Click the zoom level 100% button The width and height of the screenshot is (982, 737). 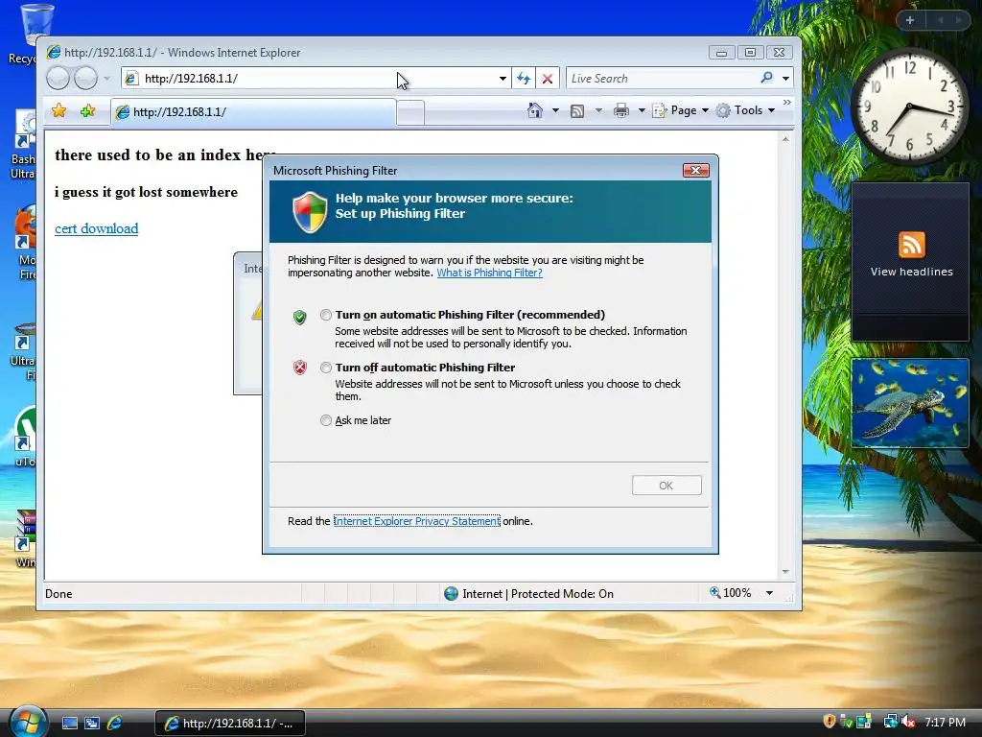click(x=730, y=593)
